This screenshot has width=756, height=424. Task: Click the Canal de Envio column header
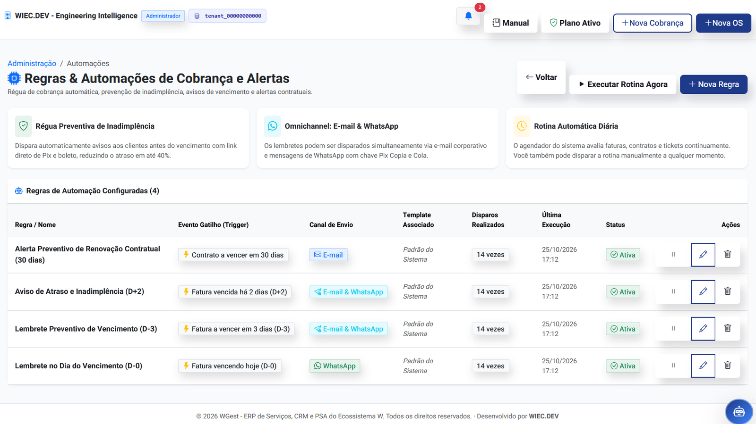coord(331,224)
